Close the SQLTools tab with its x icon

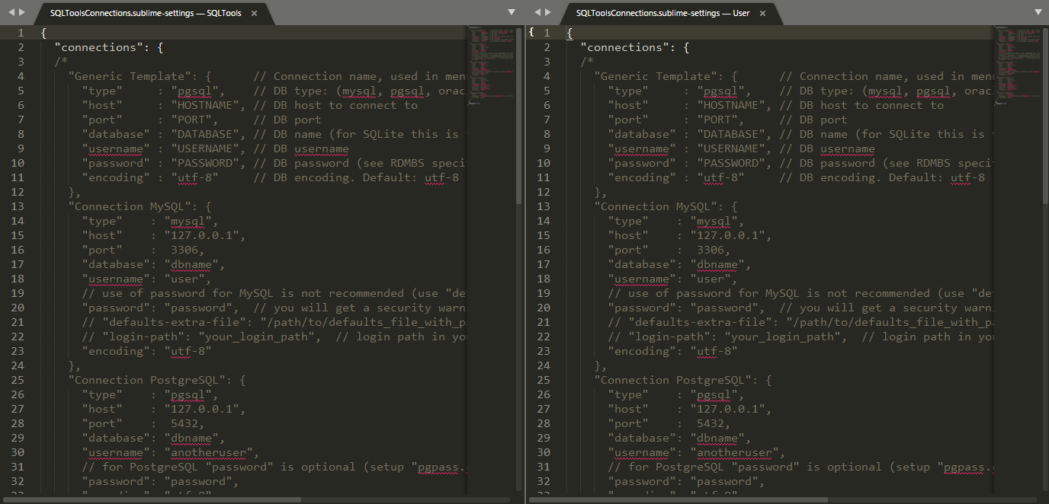pyautogui.click(x=254, y=13)
